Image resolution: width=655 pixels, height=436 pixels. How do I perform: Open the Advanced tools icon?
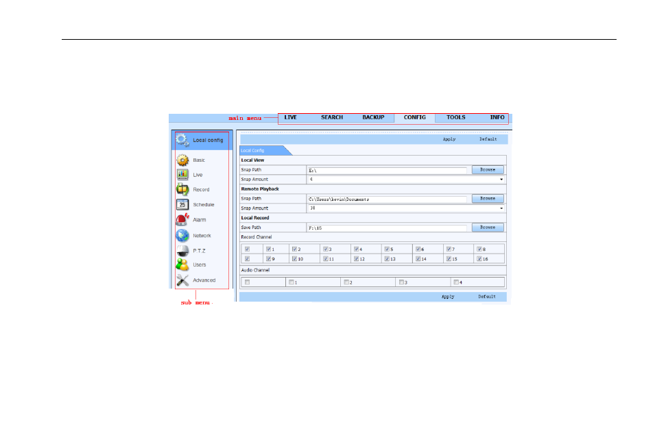click(x=182, y=280)
